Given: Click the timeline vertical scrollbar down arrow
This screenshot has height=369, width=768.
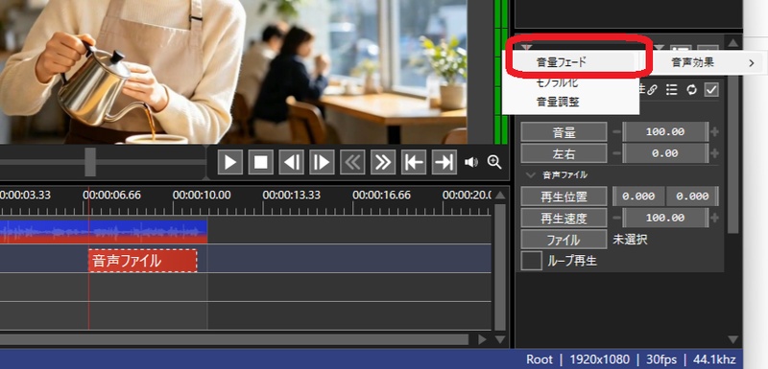Looking at the screenshot, I should (499, 339).
